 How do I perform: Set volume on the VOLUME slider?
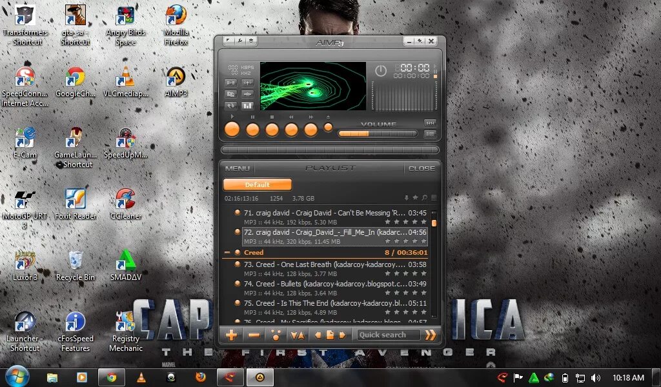tap(378, 134)
